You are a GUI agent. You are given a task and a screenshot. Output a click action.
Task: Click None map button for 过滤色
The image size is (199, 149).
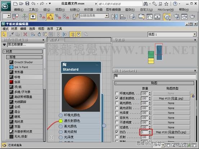click(x=171, y=127)
